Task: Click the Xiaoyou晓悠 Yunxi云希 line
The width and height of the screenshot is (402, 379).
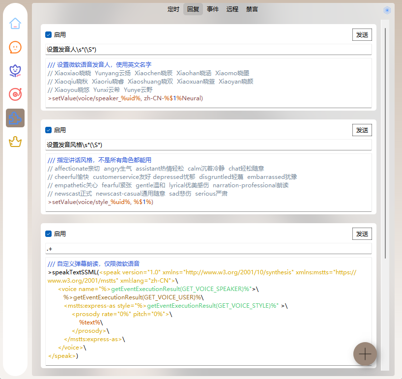Action: pyautogui.click(x=100, y=90)
